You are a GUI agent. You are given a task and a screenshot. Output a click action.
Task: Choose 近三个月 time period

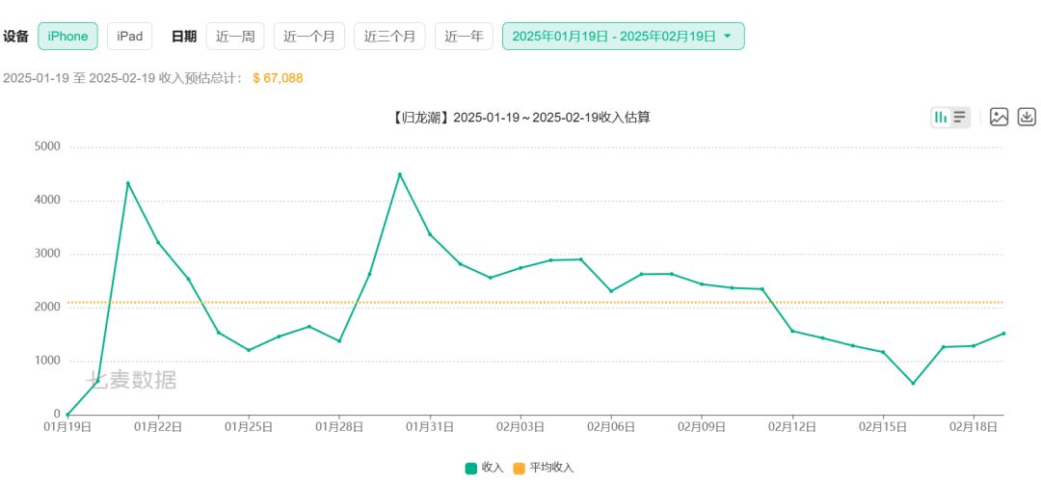[389, 37]
